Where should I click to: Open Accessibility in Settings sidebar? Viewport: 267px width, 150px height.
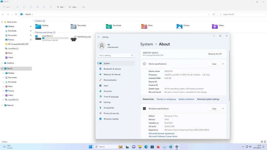(x=116, y=108)
